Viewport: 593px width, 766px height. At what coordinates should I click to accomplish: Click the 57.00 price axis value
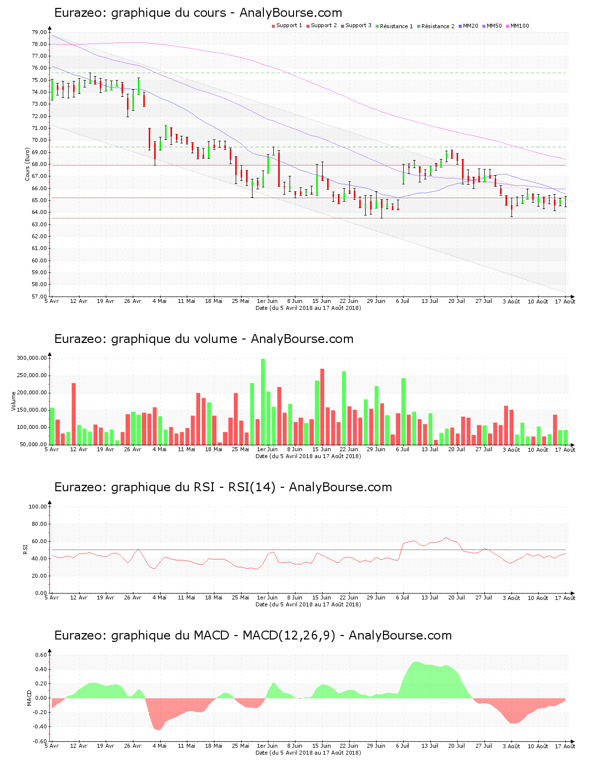[39, 297]
